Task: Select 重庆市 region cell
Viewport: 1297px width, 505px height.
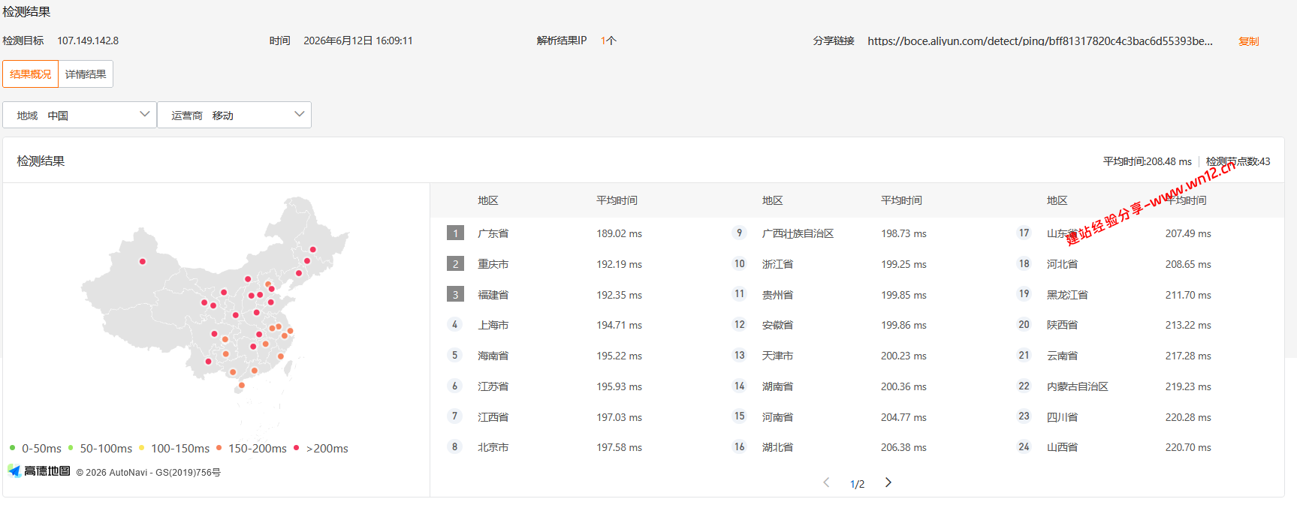Action: [x=493, y=264]
